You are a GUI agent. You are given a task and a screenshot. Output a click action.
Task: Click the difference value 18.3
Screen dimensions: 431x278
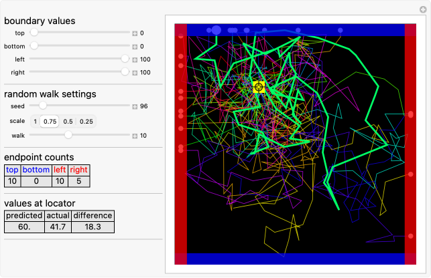(x=93, y=227)
